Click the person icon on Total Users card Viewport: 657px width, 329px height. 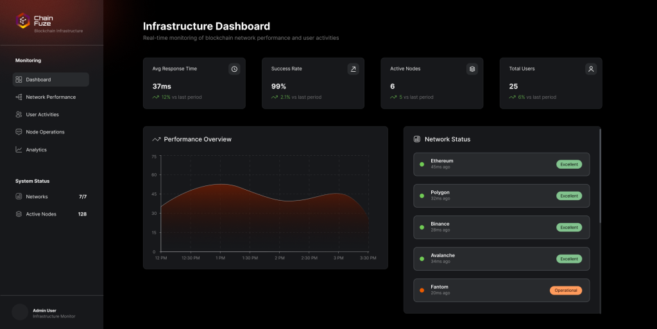591,69
